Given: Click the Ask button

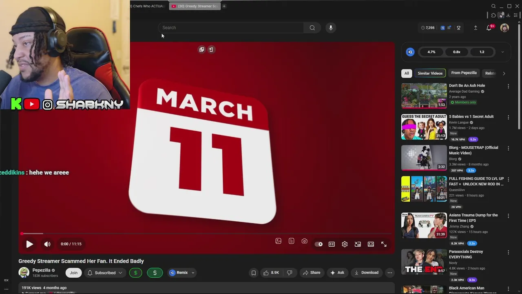Looking at the screenshot, I should (337, 273).
